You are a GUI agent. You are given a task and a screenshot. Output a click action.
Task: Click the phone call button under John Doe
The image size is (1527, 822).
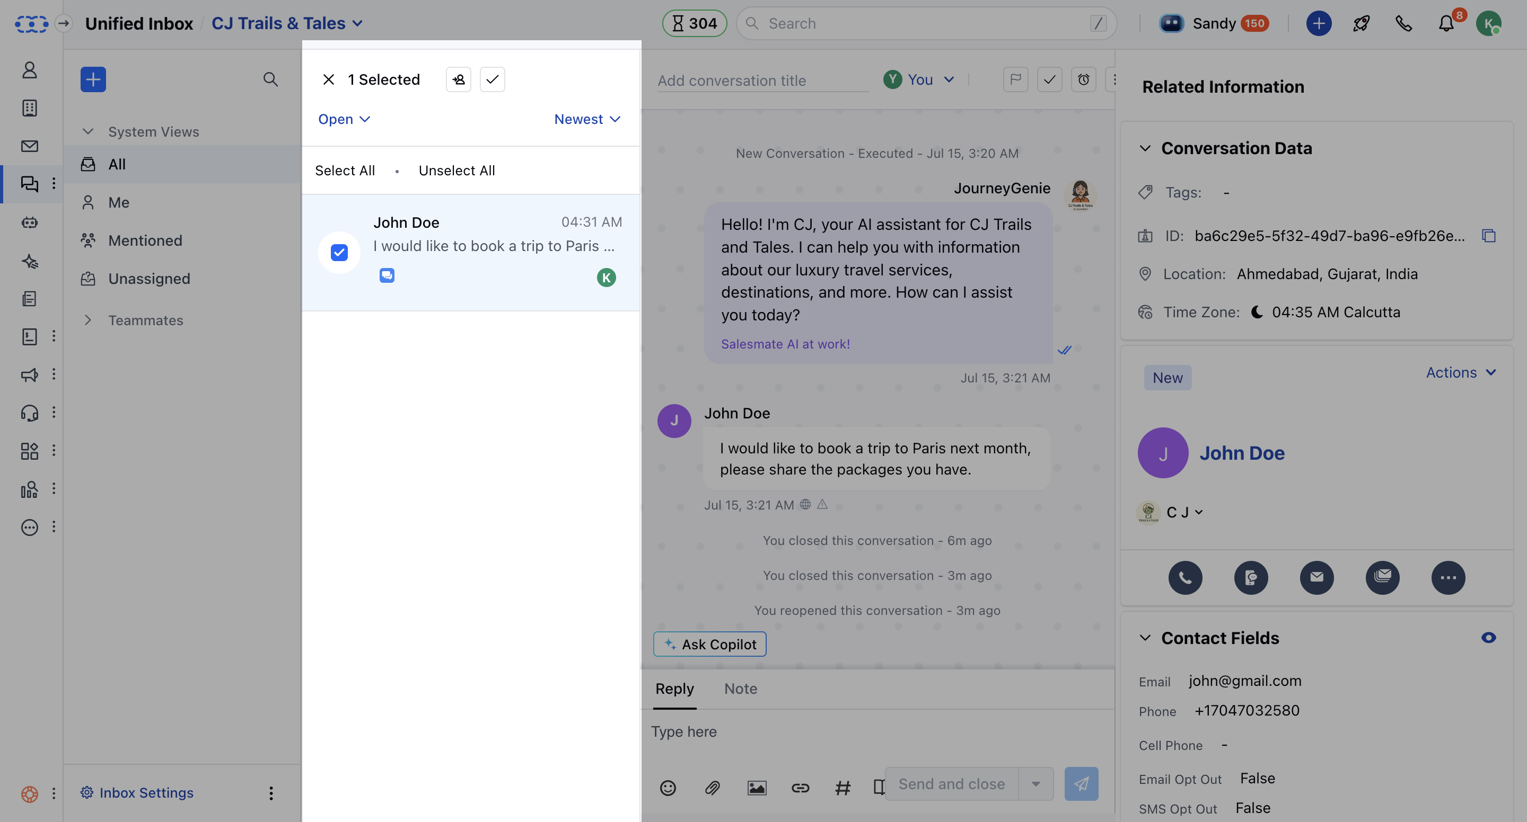[1185, 577]
